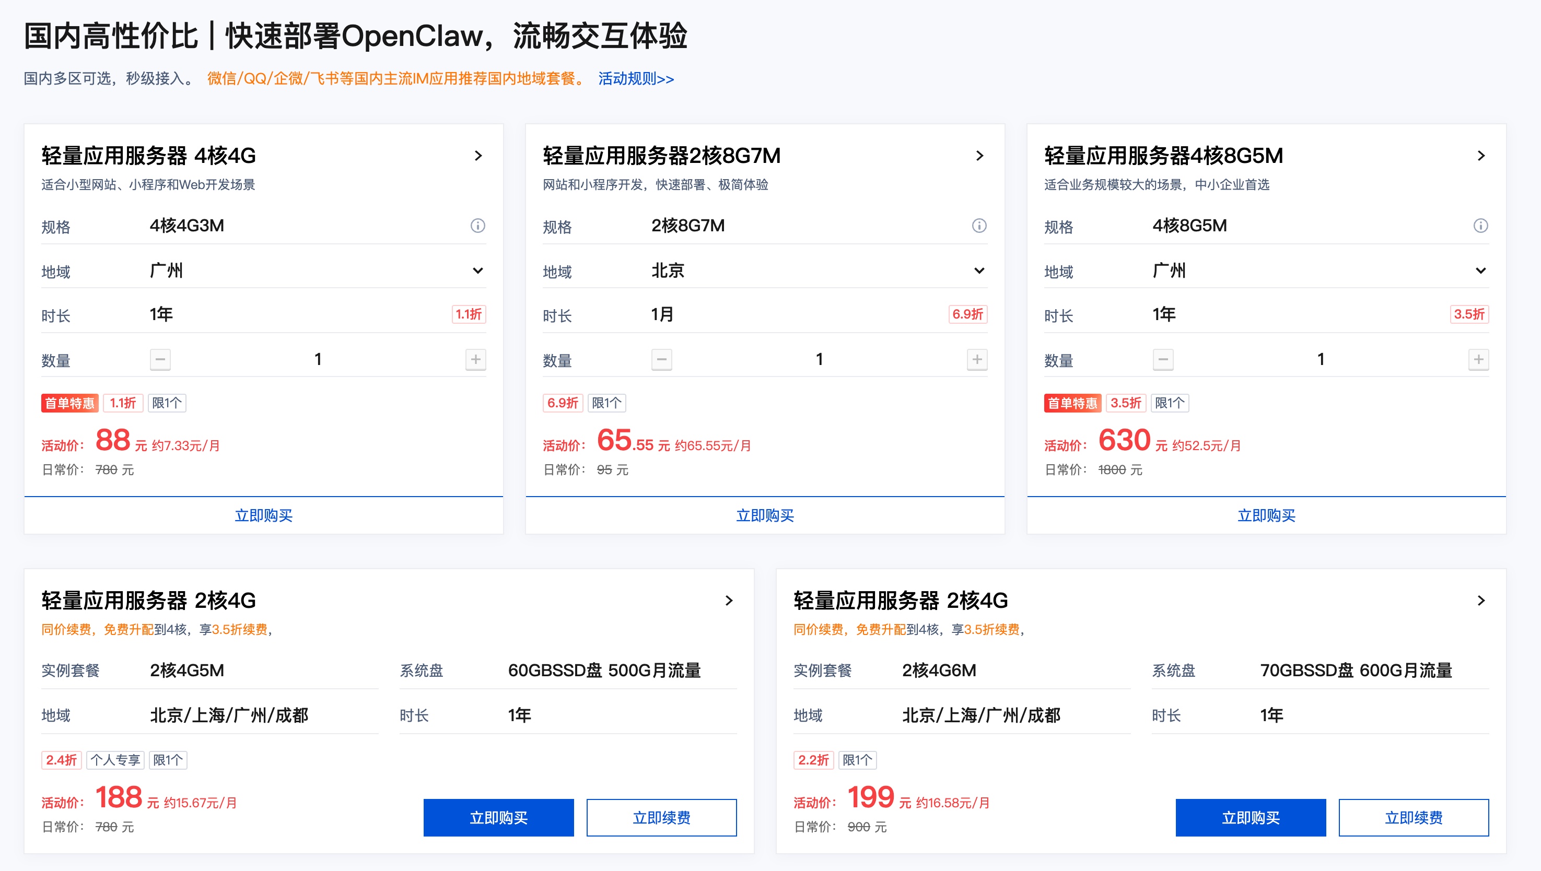Screen dimensions: 1541x871
Task: Click the 日常价 900 元 strikethrough price
Action: [x=859, y=827]
